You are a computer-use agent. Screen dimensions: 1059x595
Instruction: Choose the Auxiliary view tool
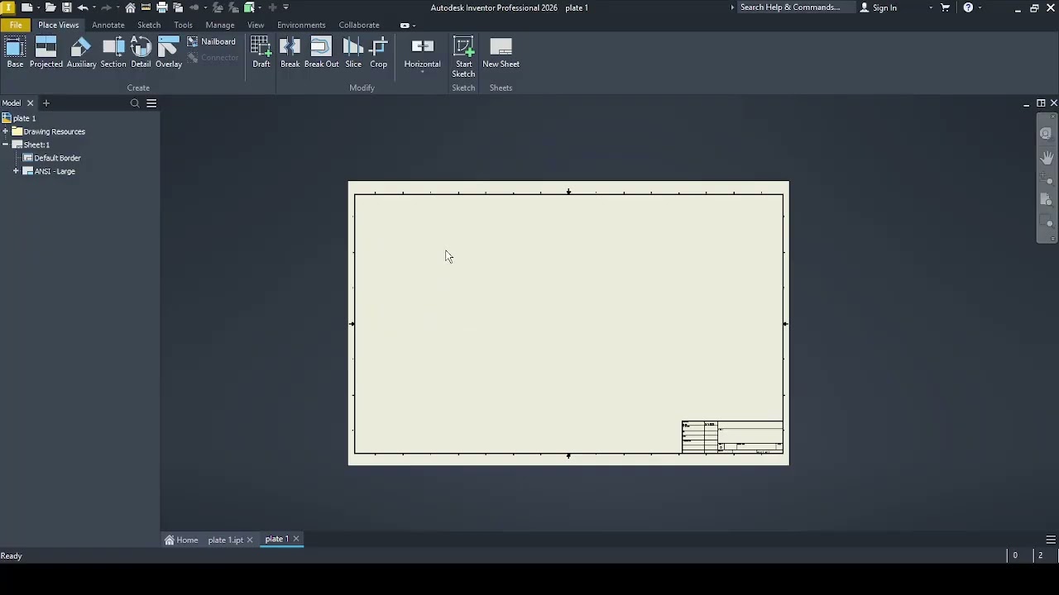coord(81,52)
